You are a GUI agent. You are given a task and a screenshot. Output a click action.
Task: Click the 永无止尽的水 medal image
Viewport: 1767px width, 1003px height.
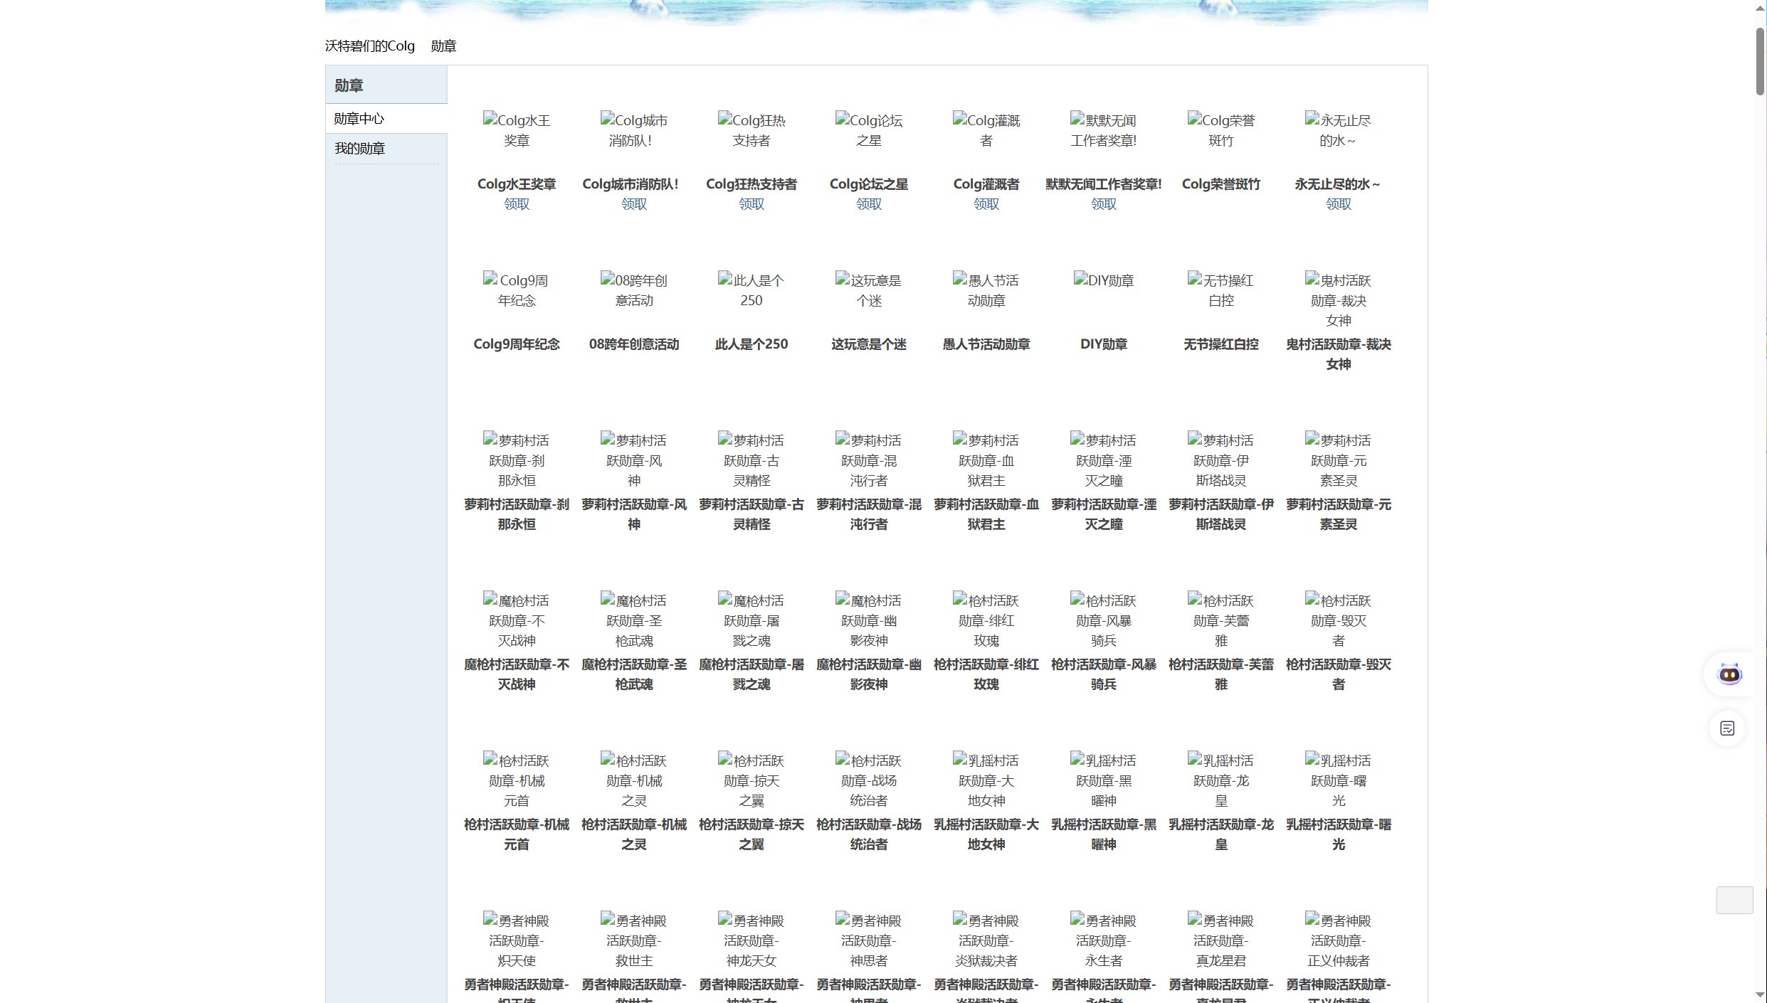1338,130
